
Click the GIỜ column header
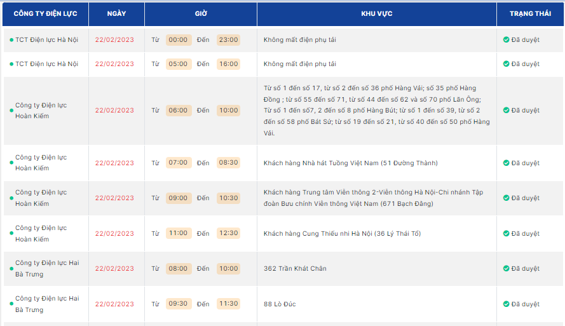pyautogui.click(x=201, y=14)
